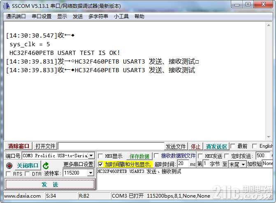Click the 清发送区 button
Viewport: 276px width, 203px height.
pyautogui.click(x=216, y=146)
